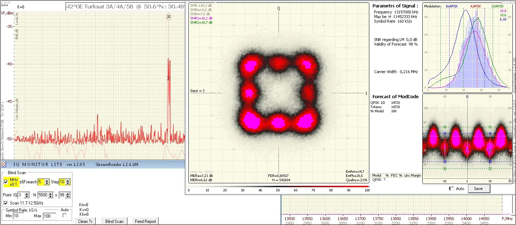
Task: Click the Max symbol rate field
Action: [x=49, y=216]
